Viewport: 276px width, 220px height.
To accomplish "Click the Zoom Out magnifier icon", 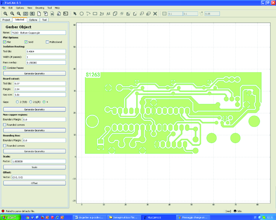I will click(12, 14).
